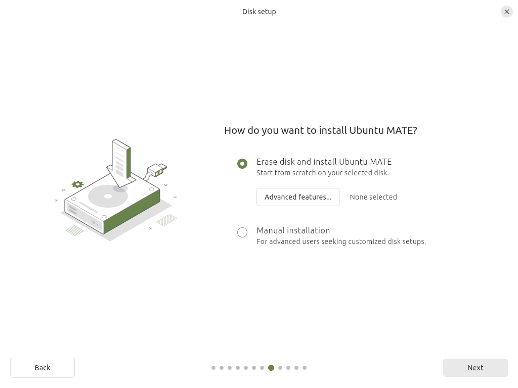Click the first progress step dot
The height and width of the screenshot is (388, 518).
[213, 368]
